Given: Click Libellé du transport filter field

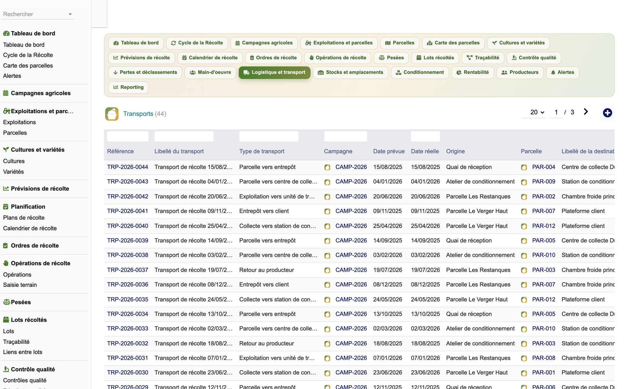Looking at the screenshot, I should (184, 136).
